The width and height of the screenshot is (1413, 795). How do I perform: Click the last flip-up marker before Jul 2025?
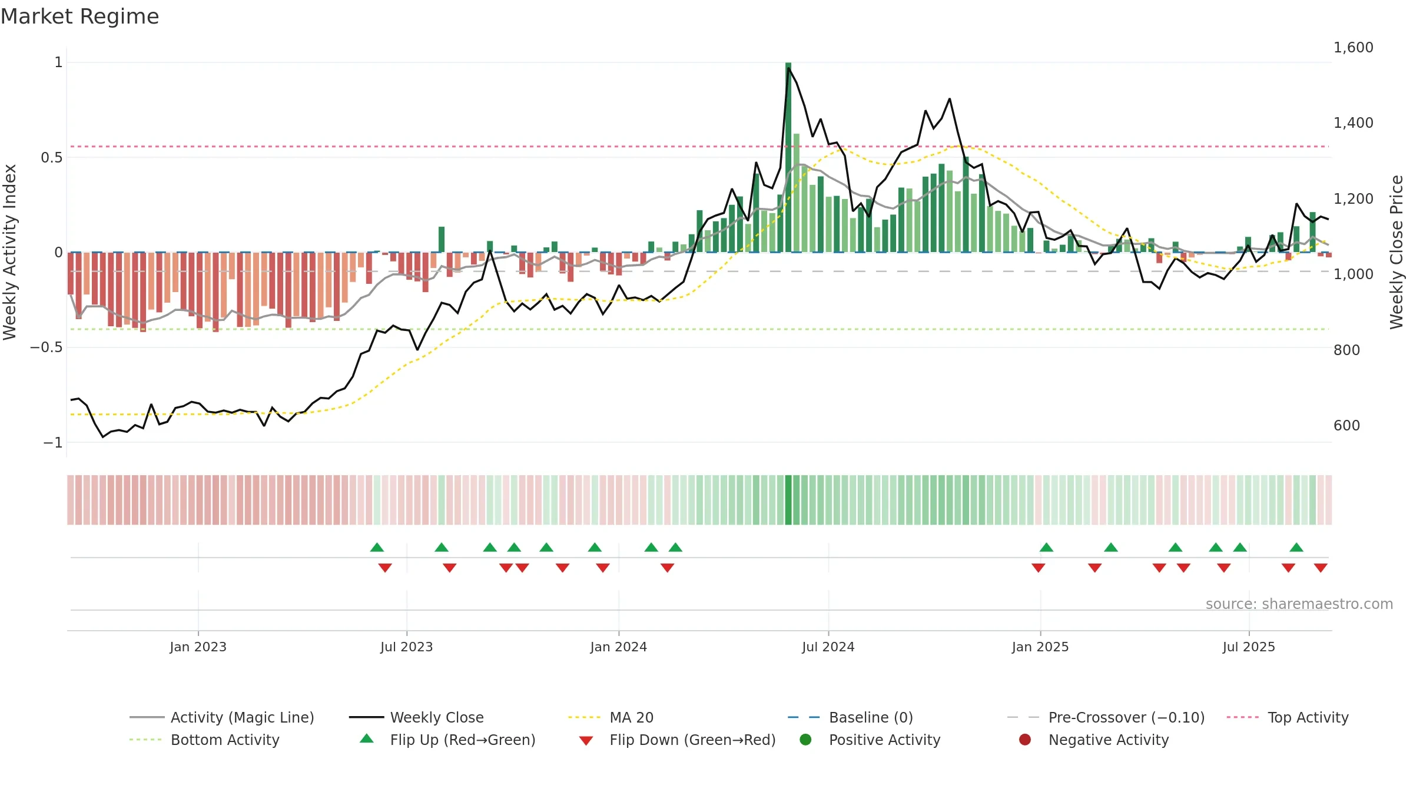[x=1240, y=547]
